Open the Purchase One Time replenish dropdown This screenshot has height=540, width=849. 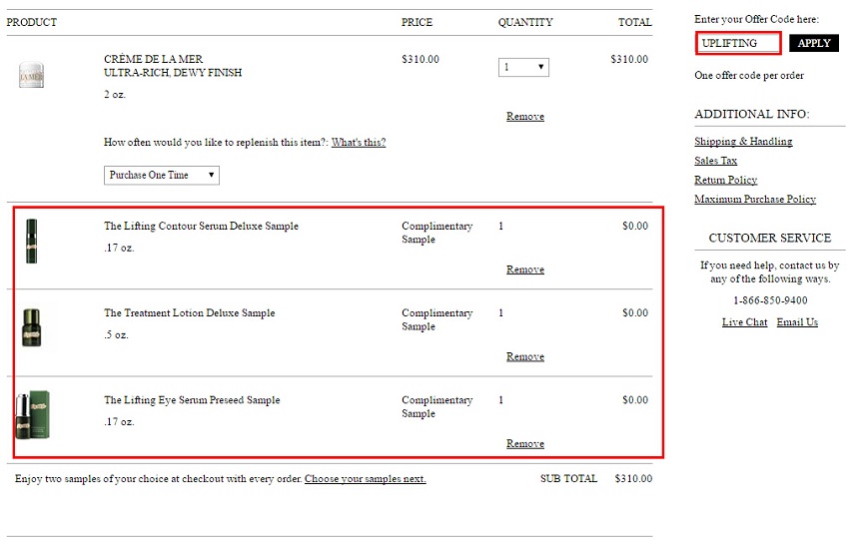[x=162, y=176]
